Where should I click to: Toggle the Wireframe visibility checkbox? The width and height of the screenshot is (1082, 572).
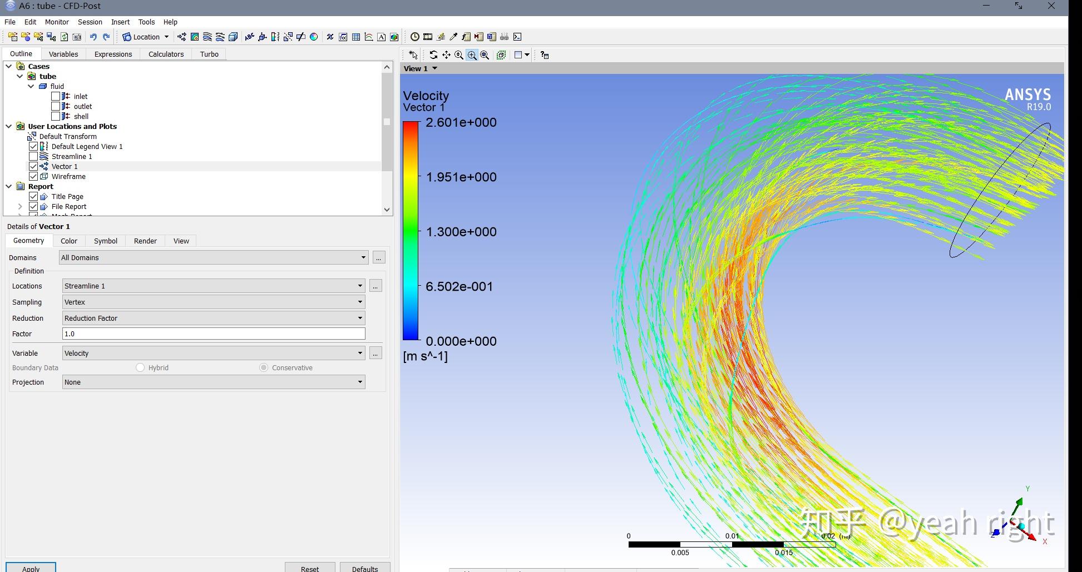[33, 177]
